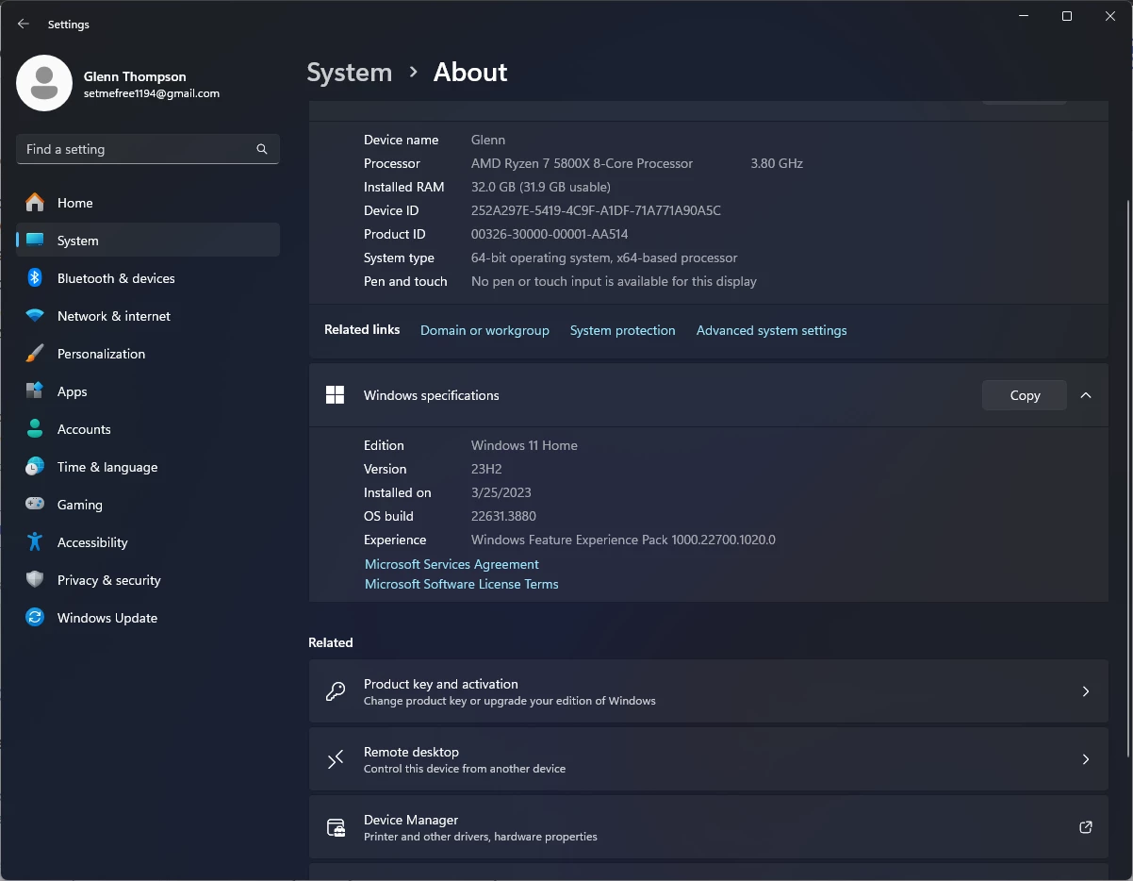1133x881 pixels.
Task: Open Microsoft Services Agreement link
Action: tap(452, 564)
